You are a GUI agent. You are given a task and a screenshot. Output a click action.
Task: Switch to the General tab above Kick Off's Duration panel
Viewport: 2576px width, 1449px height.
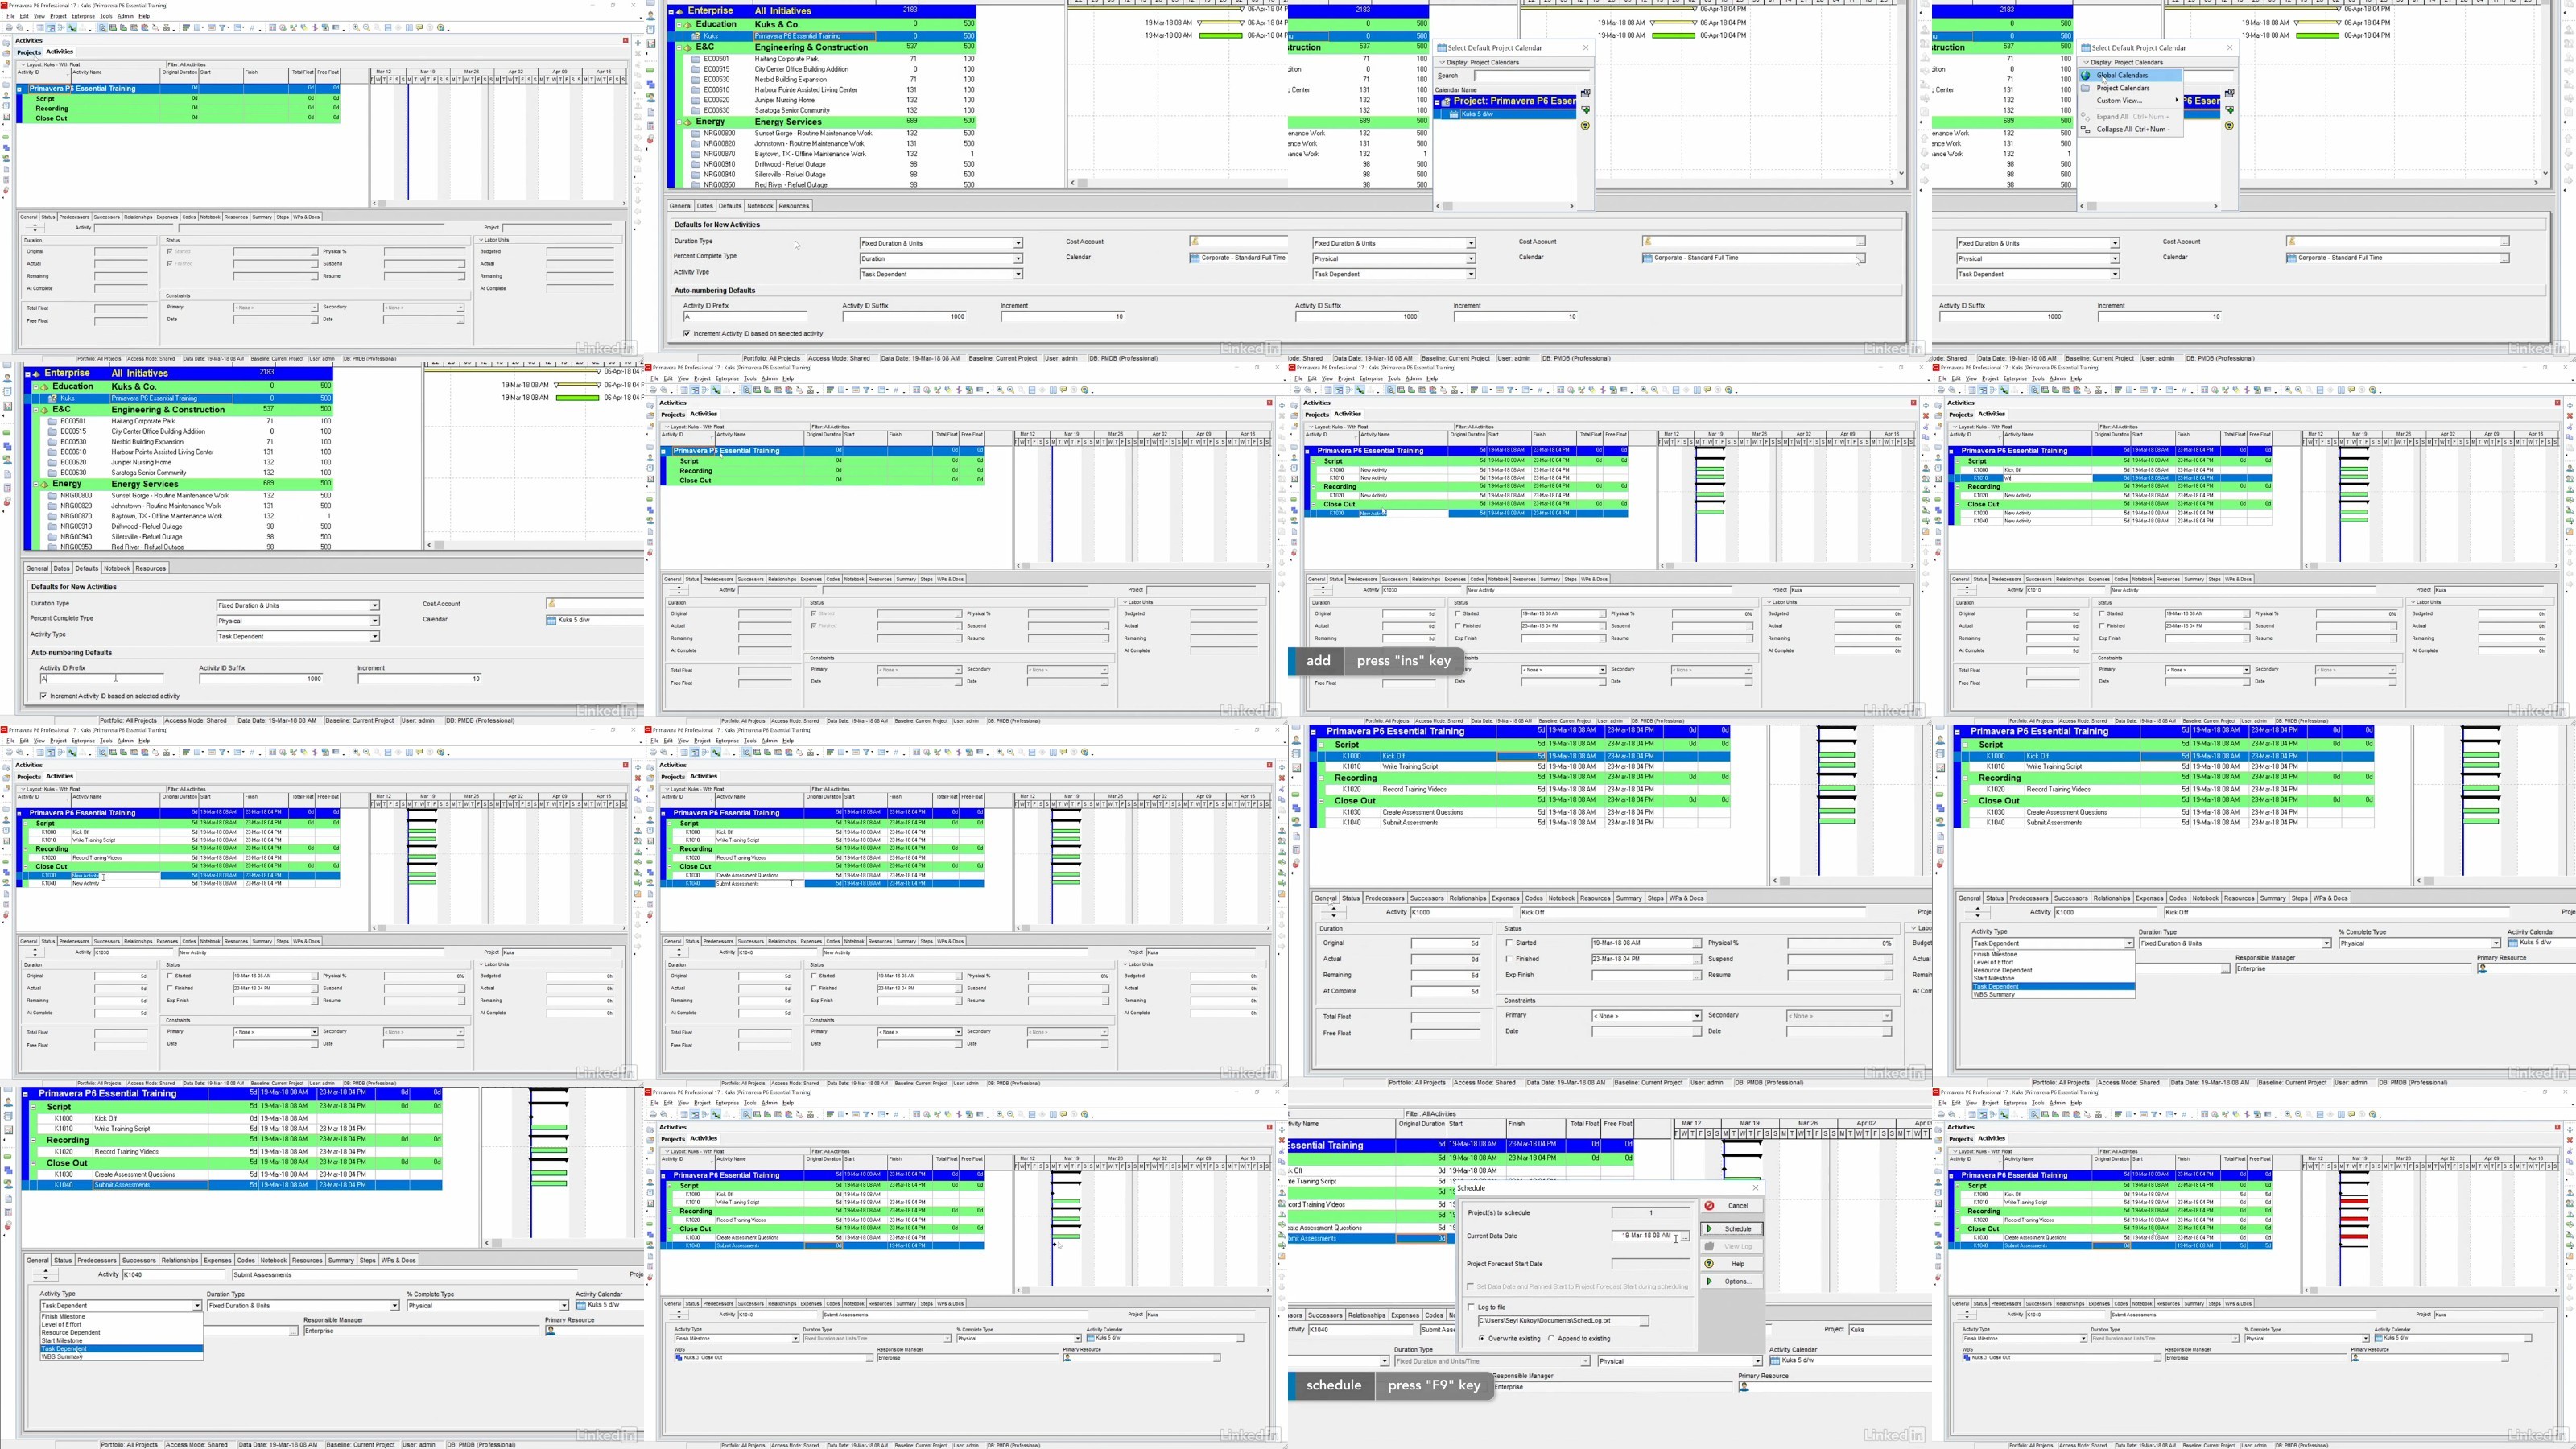pyautogui.click(x=1325, y=898)
